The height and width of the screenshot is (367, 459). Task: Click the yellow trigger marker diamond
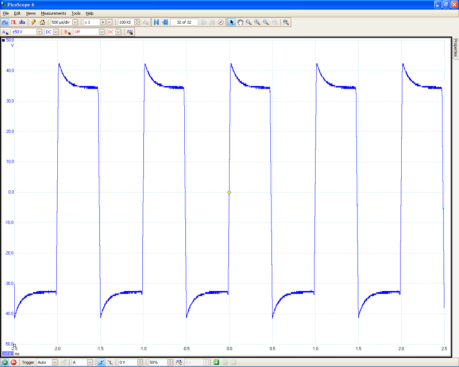click(229, 192)
